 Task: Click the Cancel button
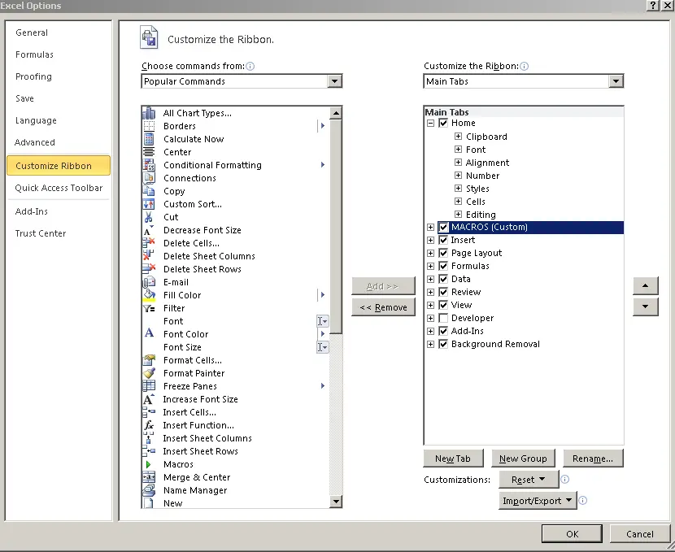(640, 534)
